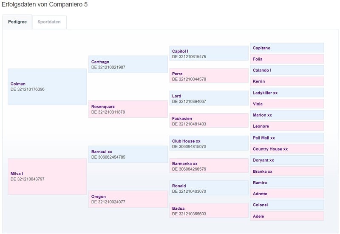This screenshot has width=340, height=234.
Task: Switch to the Sportdaten tab
Action: (49, 22)
